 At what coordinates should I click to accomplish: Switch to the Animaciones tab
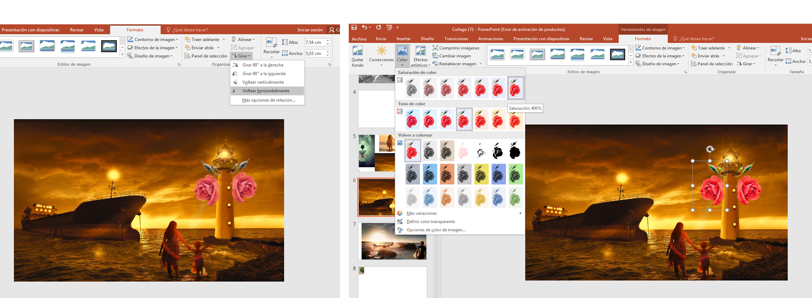click(490, 39)
